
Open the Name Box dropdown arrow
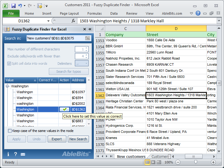click(48, 21)
